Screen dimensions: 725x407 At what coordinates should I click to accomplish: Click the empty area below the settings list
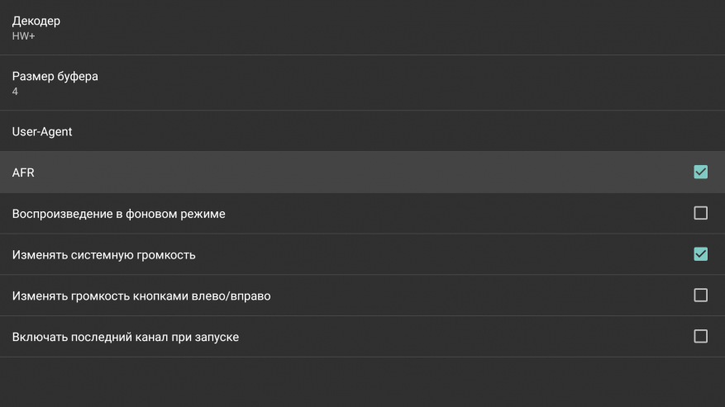[x=362, y=382]
